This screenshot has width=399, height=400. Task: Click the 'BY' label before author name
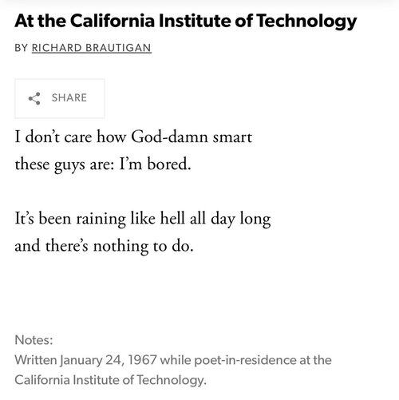[x=22, y=48]
